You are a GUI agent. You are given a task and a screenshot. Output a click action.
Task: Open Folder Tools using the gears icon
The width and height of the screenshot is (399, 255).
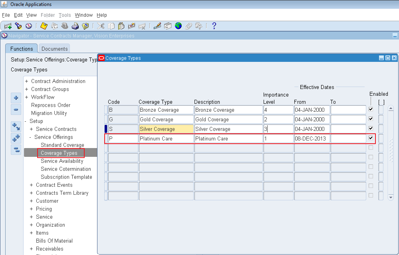(x=199, y=26)
